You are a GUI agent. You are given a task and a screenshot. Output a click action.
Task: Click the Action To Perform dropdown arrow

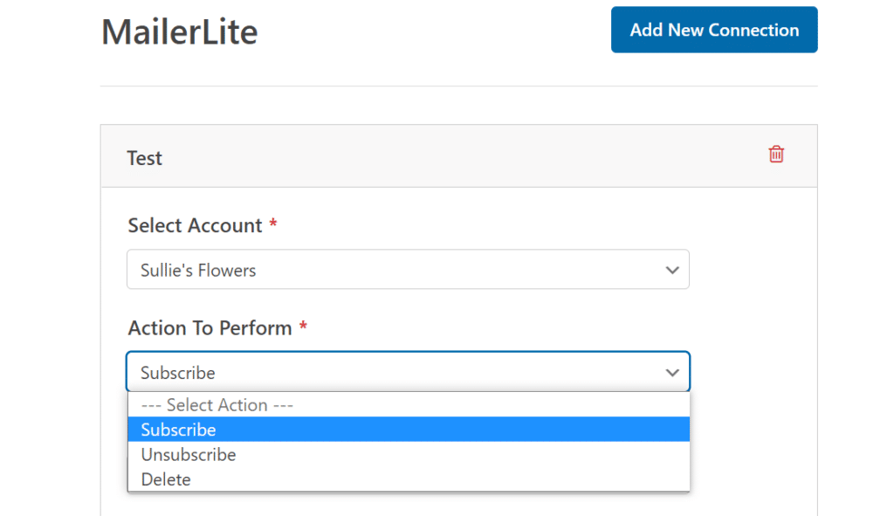tap(672, 372)
